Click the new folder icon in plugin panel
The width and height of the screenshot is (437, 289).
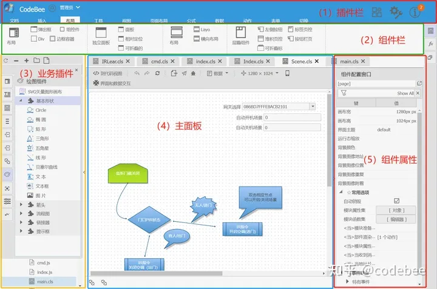coord(37,61)
